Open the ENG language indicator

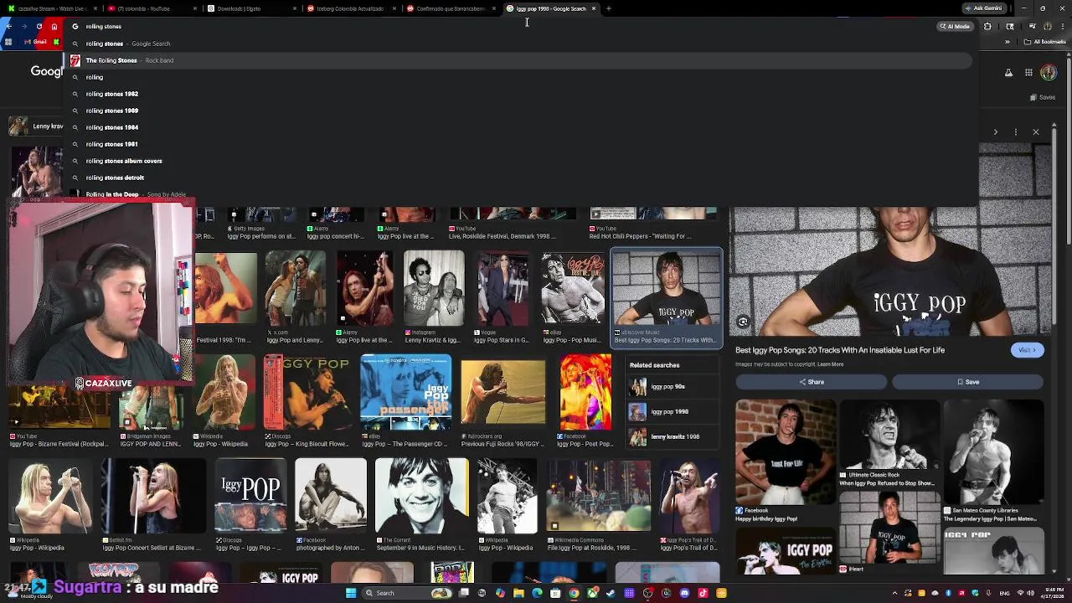(x=1004, y=593)
